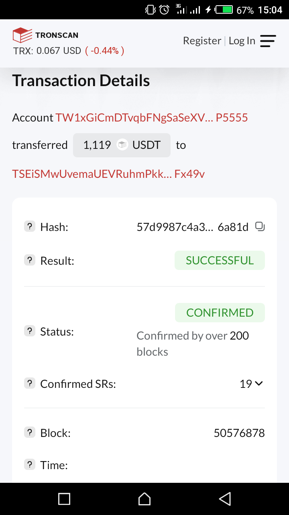Tap the help icon beside Status
This screenshot has width=289, height=515.
pos(30,332)
